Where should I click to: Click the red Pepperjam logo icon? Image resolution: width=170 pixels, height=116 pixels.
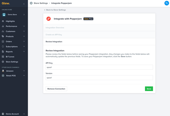point(48,19)
